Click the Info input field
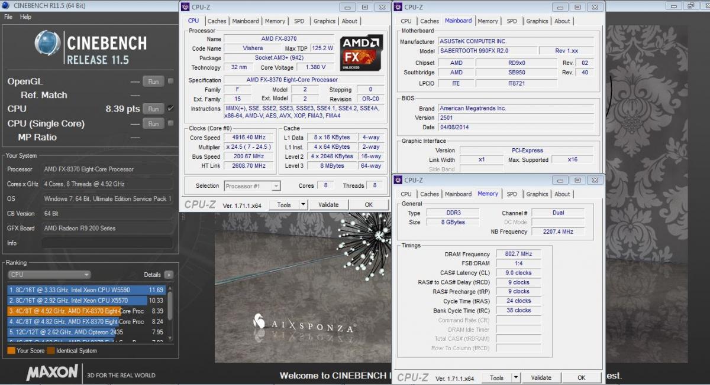Viewport: 710px width, 385px height. (107, 243)
